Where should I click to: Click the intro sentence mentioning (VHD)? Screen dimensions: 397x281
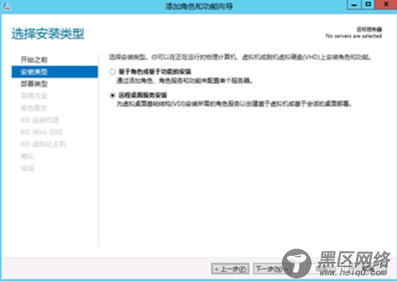240,57
